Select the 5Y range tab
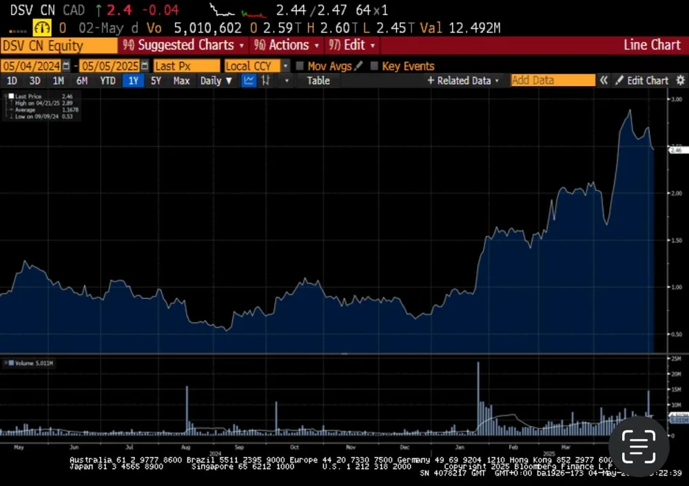This screenshot has height=486, width=689. tap(156, 81)
